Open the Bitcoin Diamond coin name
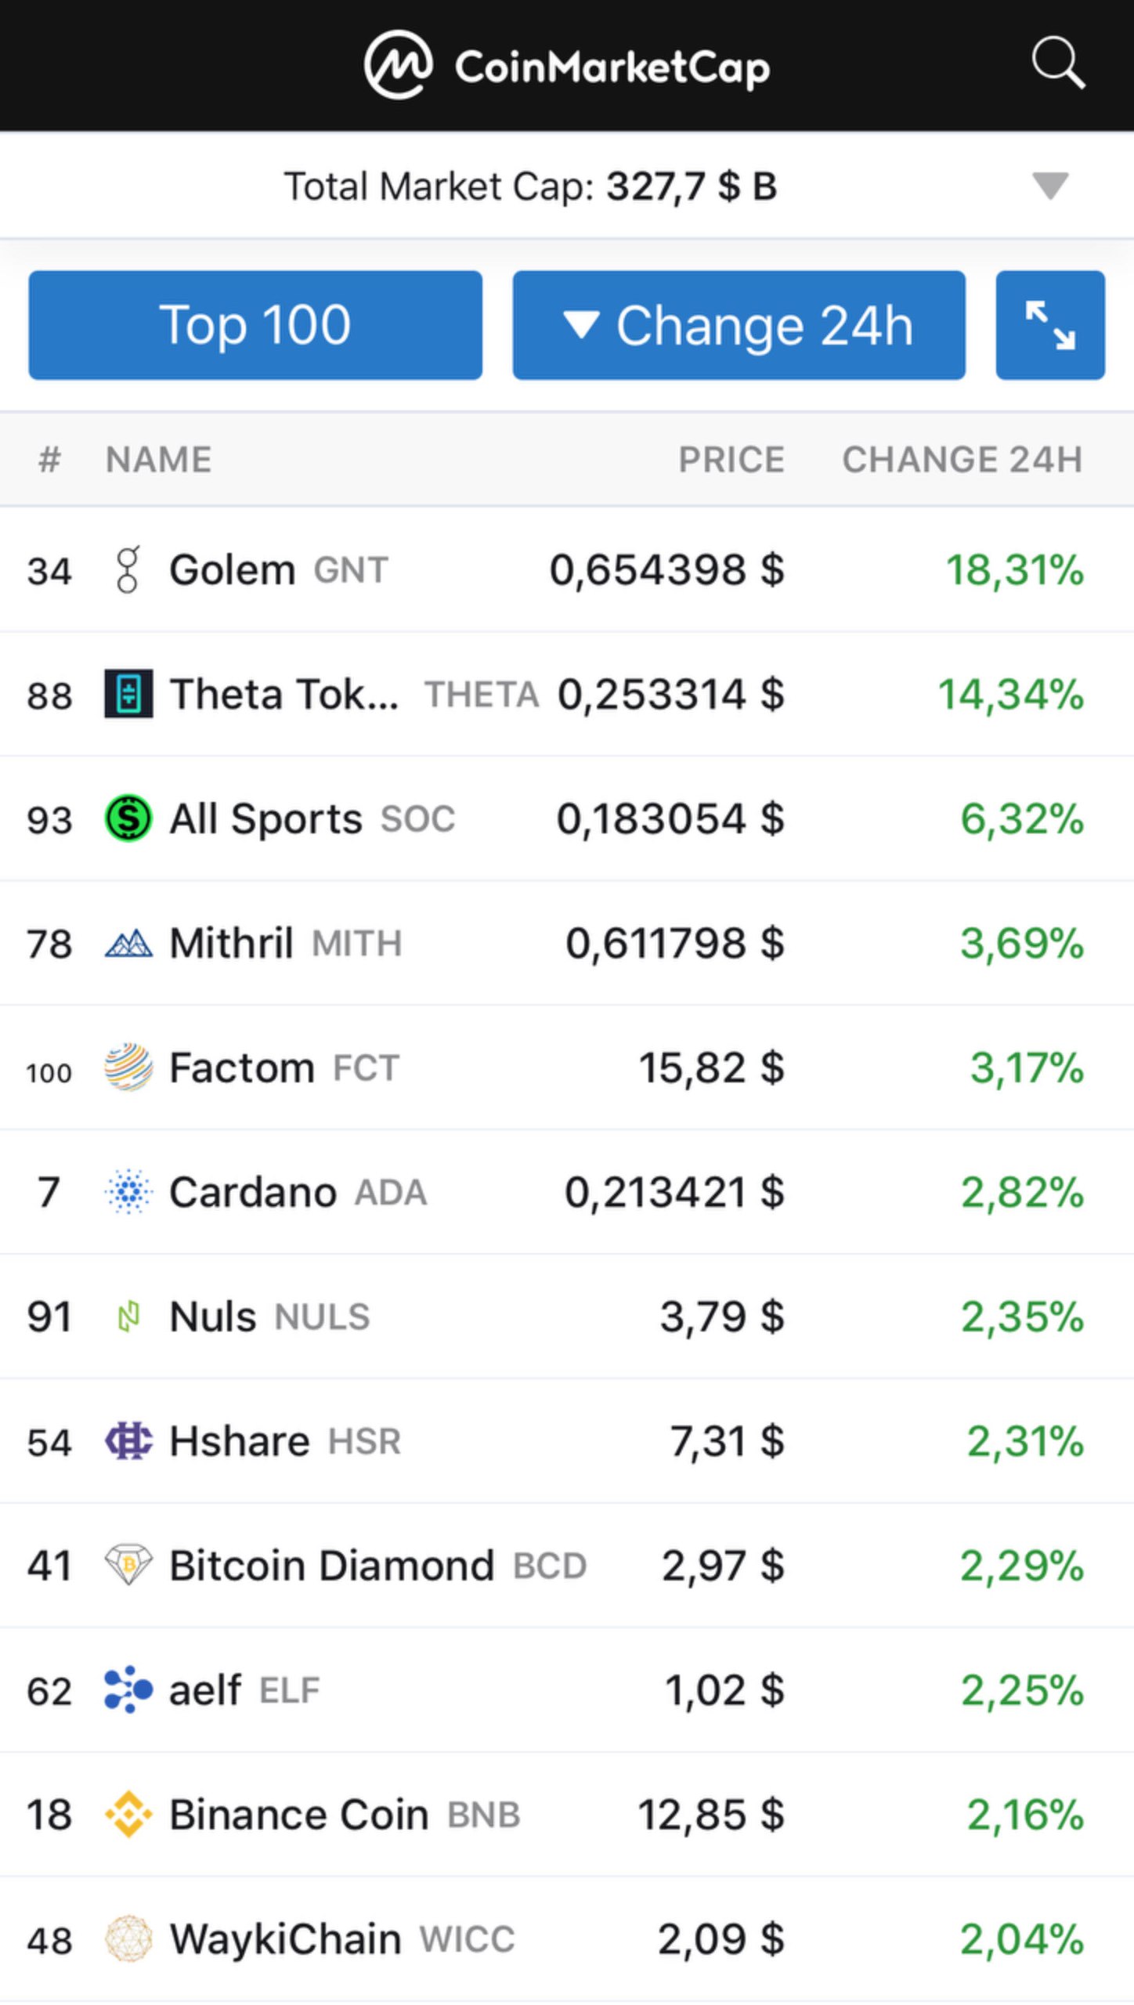The image size is (1134, 2005). tap(331, 1566)
